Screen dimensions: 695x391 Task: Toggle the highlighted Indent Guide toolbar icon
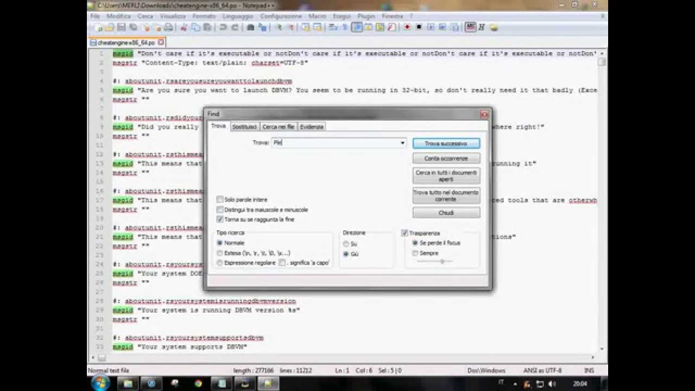coord(356,27)
